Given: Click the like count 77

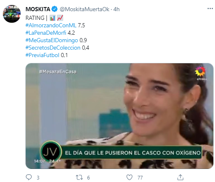Looking at the screenshot, I should pyautogui.click(x=140, y=177).
